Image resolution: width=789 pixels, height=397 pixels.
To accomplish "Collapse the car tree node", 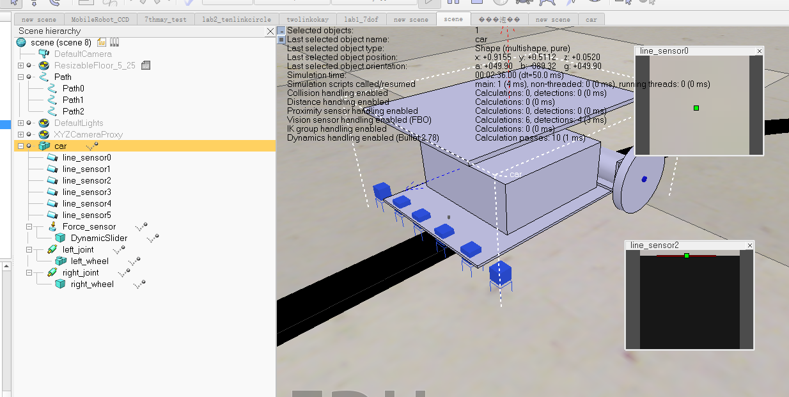I will [x=20, y=146].
